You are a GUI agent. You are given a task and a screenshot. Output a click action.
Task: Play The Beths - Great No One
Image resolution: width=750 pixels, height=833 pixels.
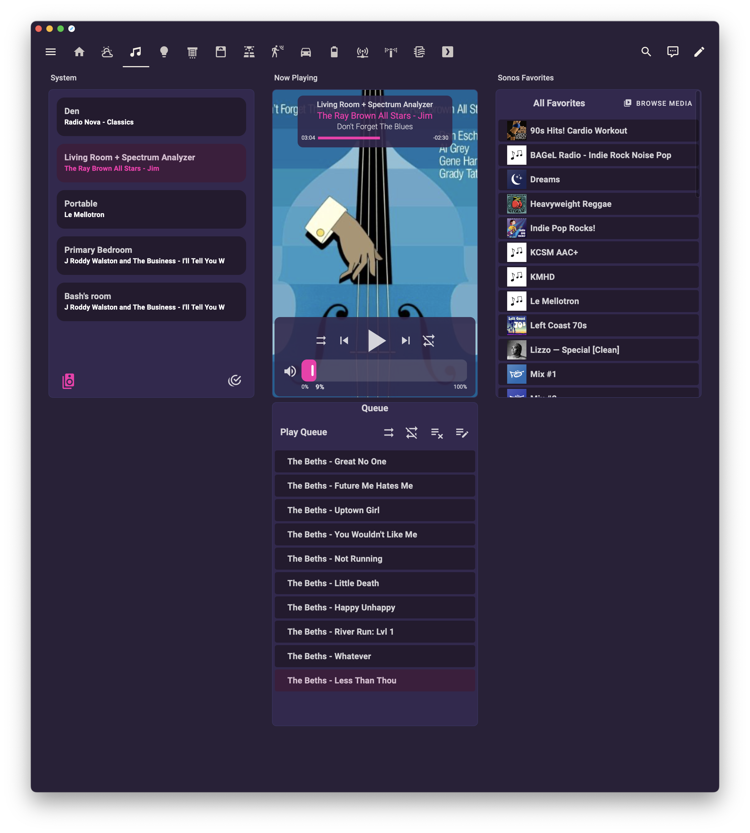click(x=375, y=461)
